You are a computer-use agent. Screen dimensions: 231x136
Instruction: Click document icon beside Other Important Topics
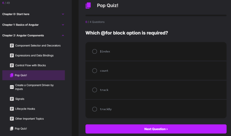[x=12, y=119]
